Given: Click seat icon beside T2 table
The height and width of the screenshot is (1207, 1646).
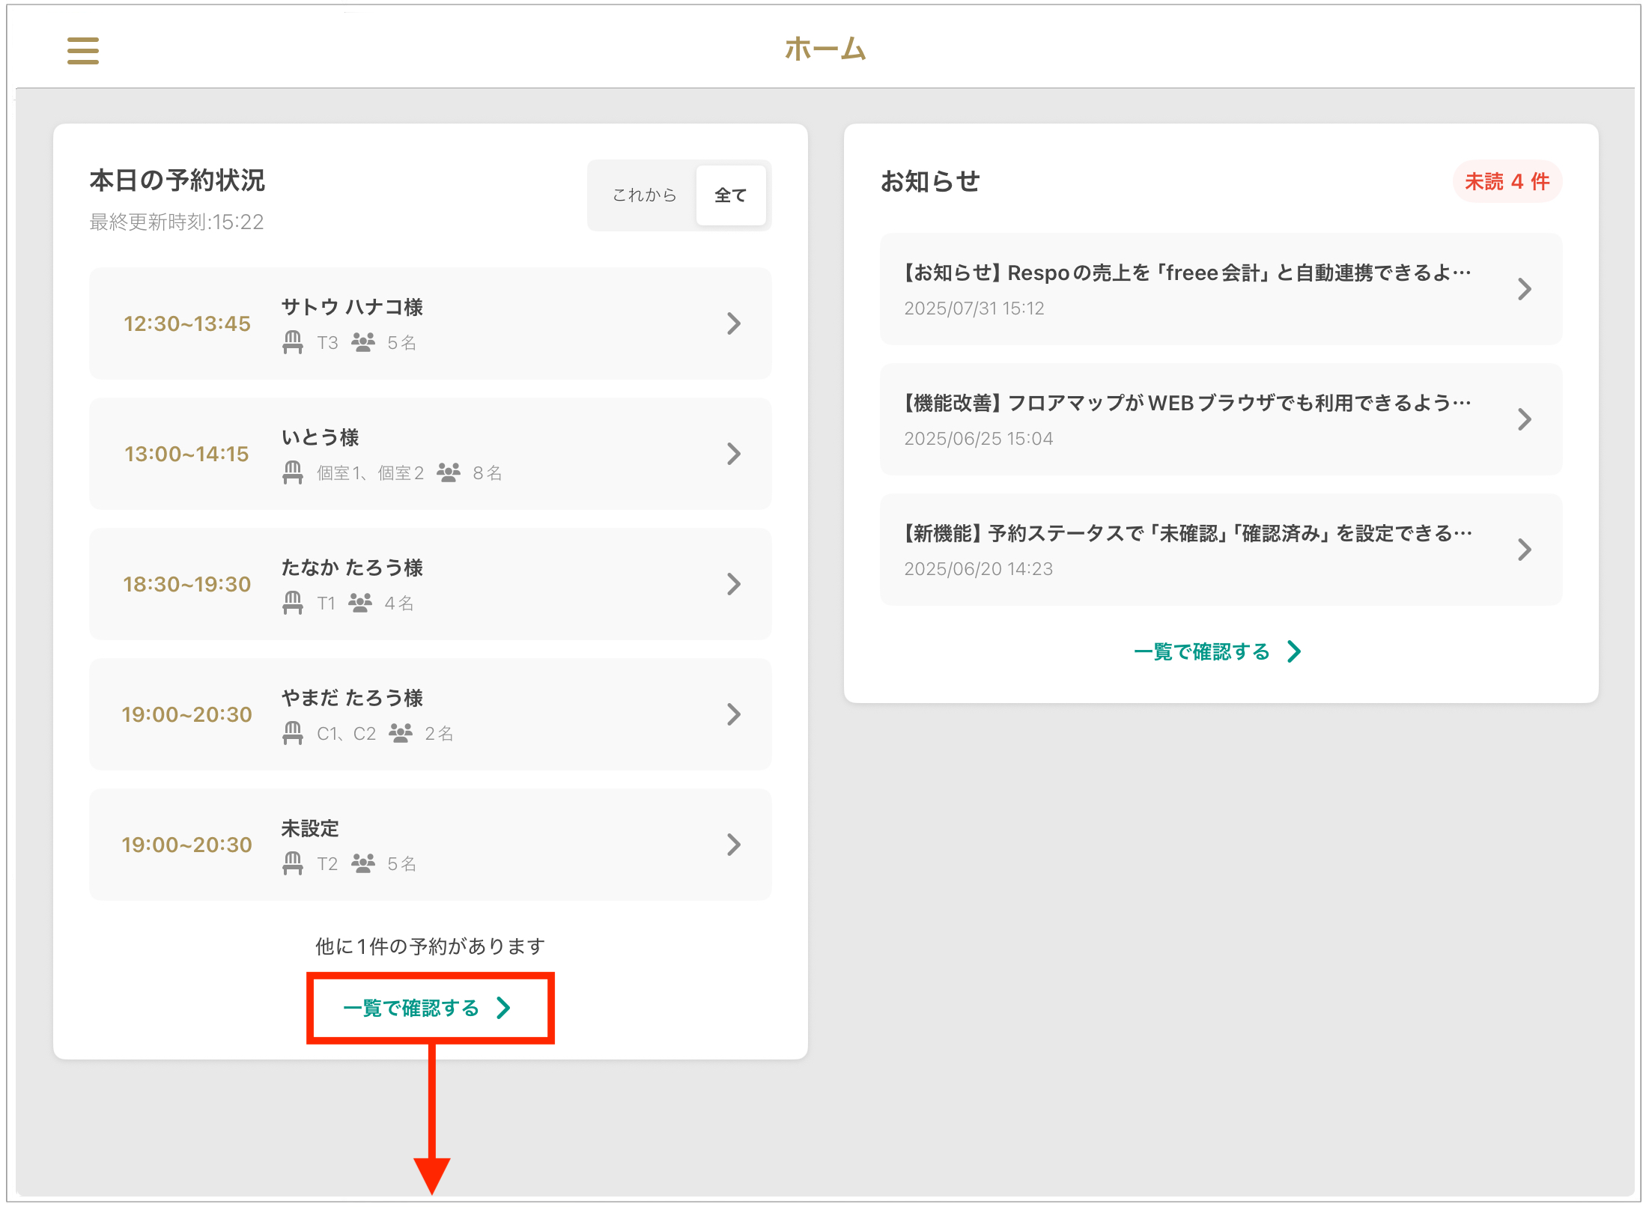Looking at the screenshot, I should (293, 863).
